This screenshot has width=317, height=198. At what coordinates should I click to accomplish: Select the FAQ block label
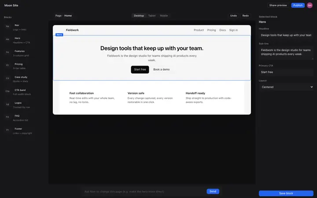coord(17,116)
